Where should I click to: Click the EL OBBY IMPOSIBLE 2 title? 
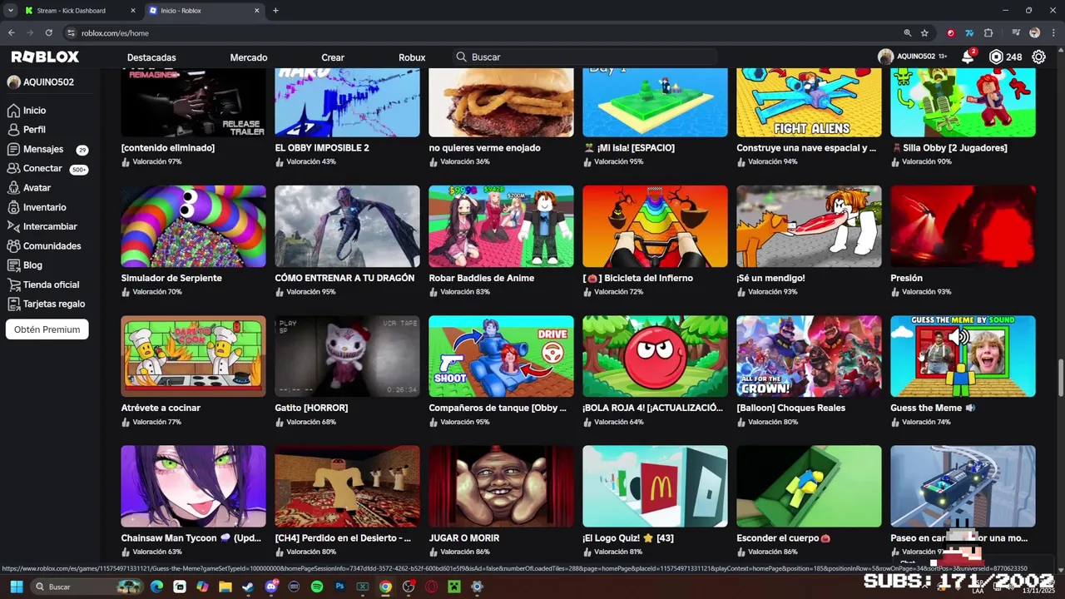tap(322, 148)
